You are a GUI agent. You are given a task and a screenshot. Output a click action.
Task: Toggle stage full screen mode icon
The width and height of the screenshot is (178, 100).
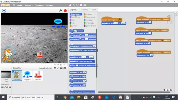4,11
